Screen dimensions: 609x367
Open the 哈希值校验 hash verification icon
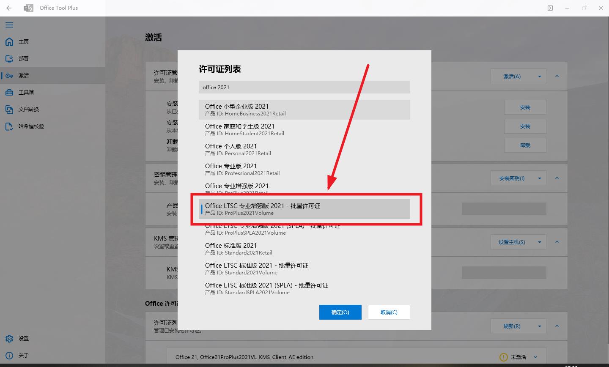[x=9, y=126]
